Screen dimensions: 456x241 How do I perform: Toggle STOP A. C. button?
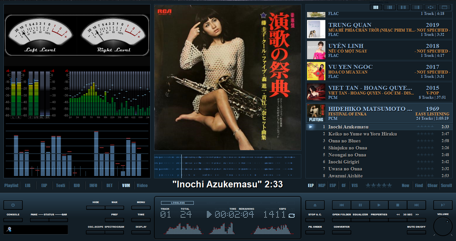coord(315,220)
